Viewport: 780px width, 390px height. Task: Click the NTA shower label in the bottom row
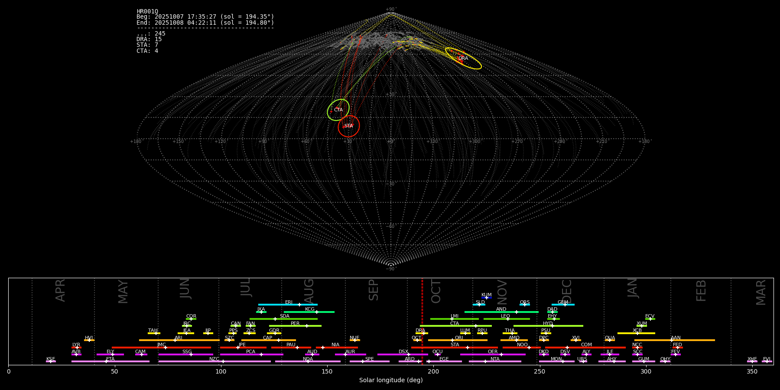click(495, 359)
